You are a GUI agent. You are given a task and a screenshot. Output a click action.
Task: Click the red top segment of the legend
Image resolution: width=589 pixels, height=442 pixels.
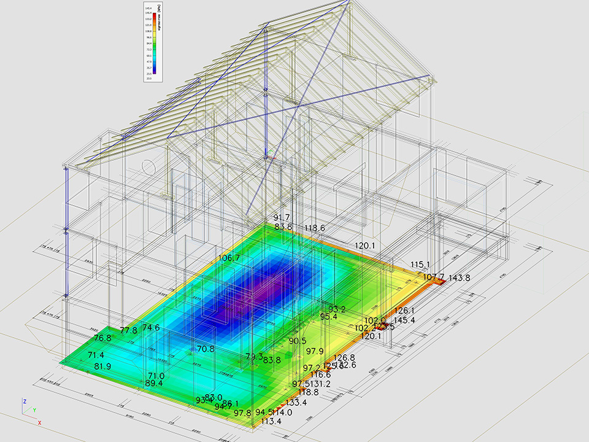point(154,16)
